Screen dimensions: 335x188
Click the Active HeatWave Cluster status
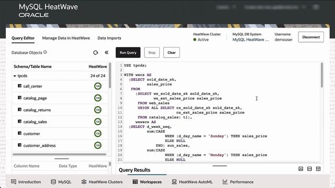[201, 40]
